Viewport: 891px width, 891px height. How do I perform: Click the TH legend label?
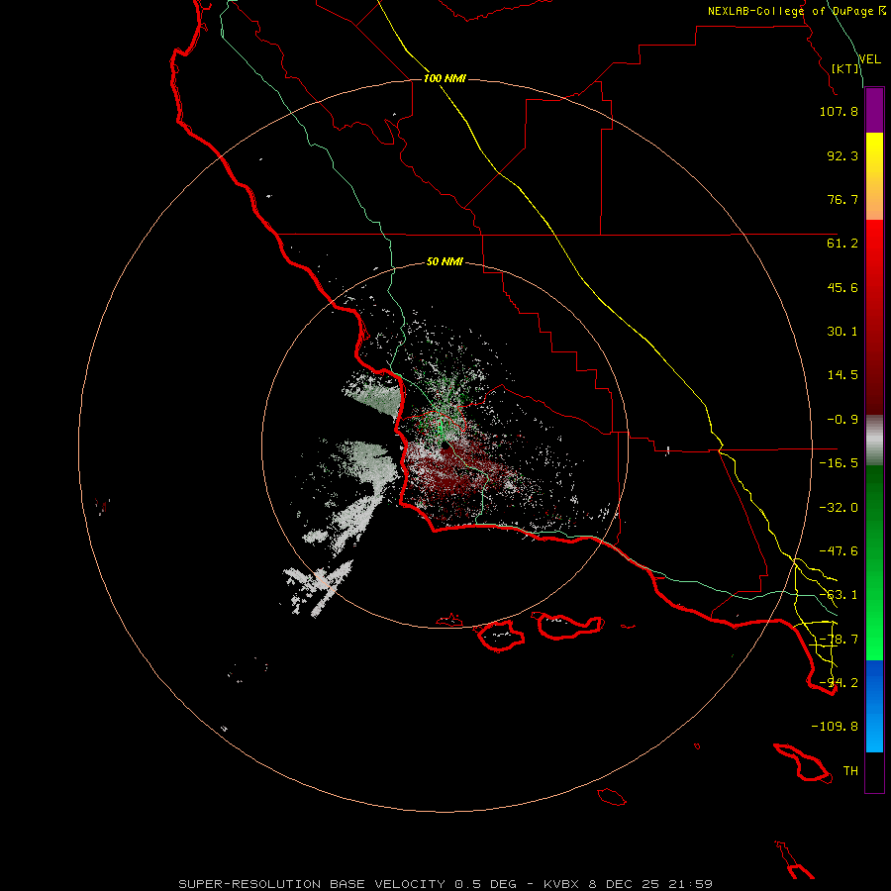pos(850,771)
